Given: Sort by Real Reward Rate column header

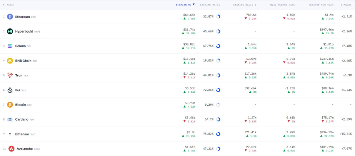Looking at the screenshot, I should tap(282, 5).
